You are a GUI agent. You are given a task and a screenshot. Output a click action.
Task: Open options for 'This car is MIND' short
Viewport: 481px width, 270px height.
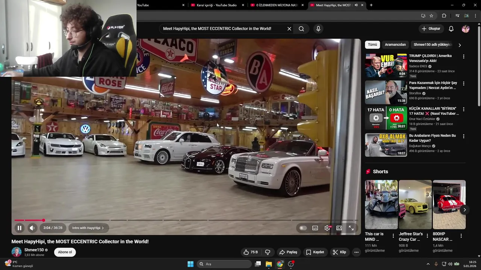pos(393,236)
